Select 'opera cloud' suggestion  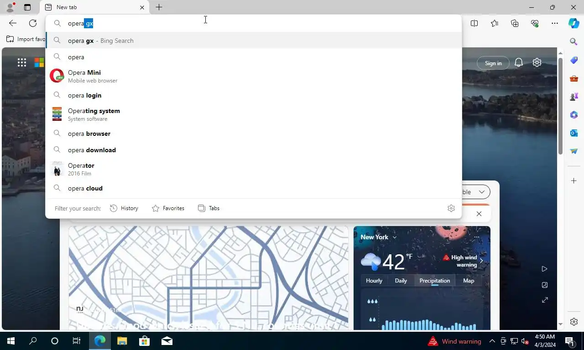[x=254, y=188]
